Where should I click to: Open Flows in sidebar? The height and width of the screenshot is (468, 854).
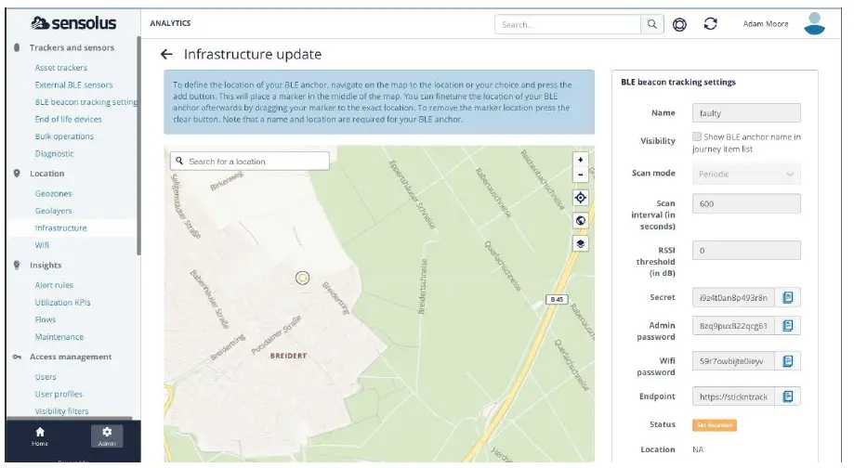click(46, 320)
